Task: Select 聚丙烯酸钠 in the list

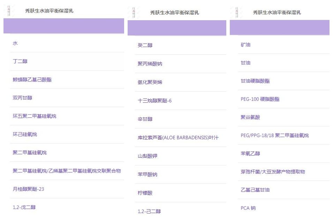Action: click(150, 64)
